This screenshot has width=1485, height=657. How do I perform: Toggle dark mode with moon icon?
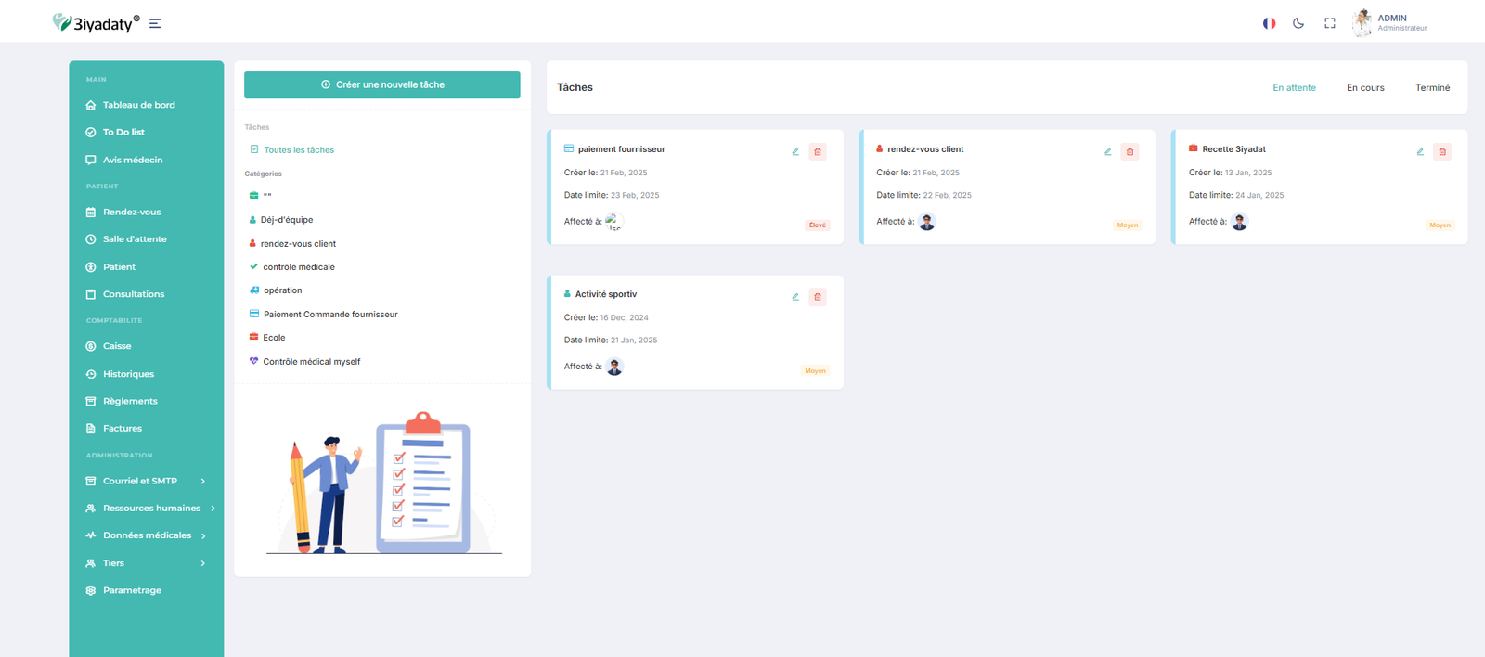coord(1298,23)
